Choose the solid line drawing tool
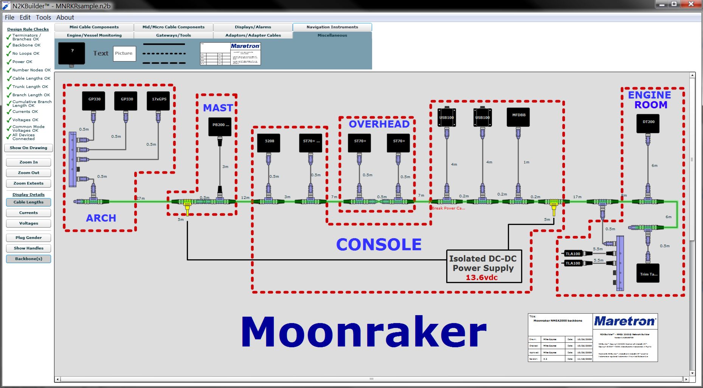The width and height of the screenshot is (703, 388). (164, 44)
